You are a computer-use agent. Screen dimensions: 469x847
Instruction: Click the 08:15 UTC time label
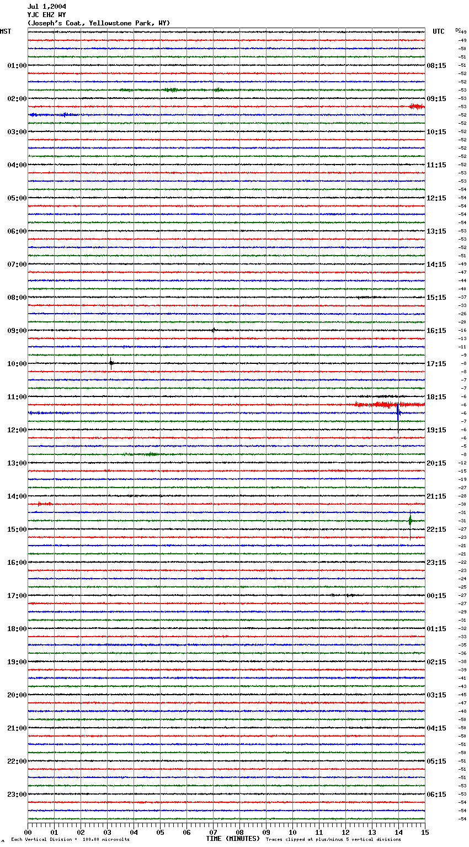pos(436,66)
